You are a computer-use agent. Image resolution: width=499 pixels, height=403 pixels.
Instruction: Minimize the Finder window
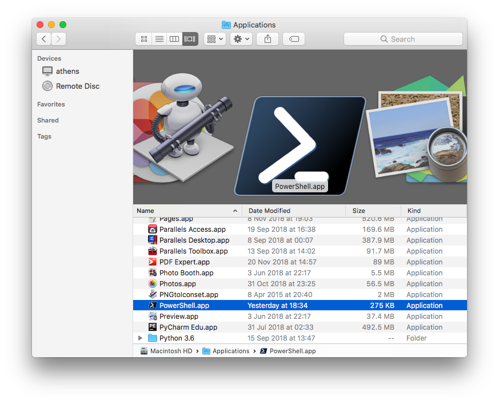point(51,25)
